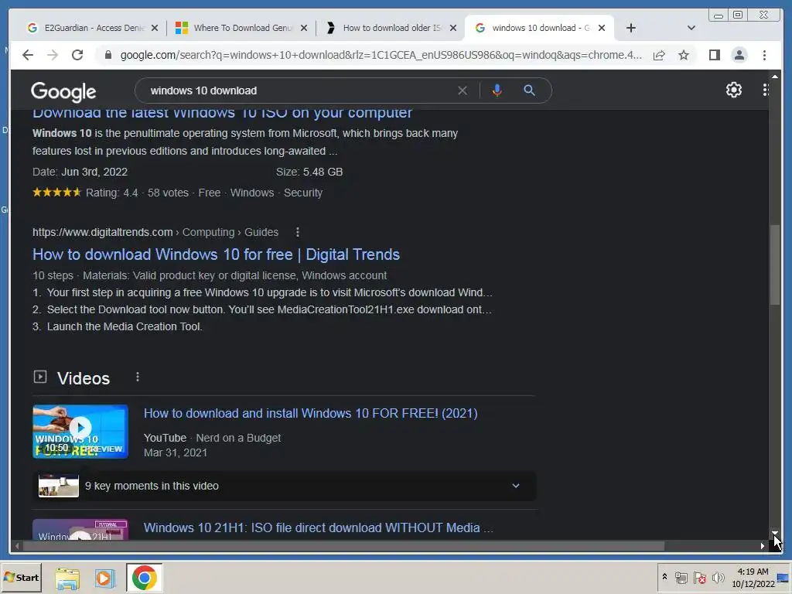Go to Google homepage logo
792x594 pixels.
[x=63, y=91]
